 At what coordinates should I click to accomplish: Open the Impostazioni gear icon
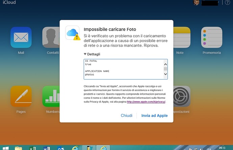pyautogui.click(x=182, y=96)
